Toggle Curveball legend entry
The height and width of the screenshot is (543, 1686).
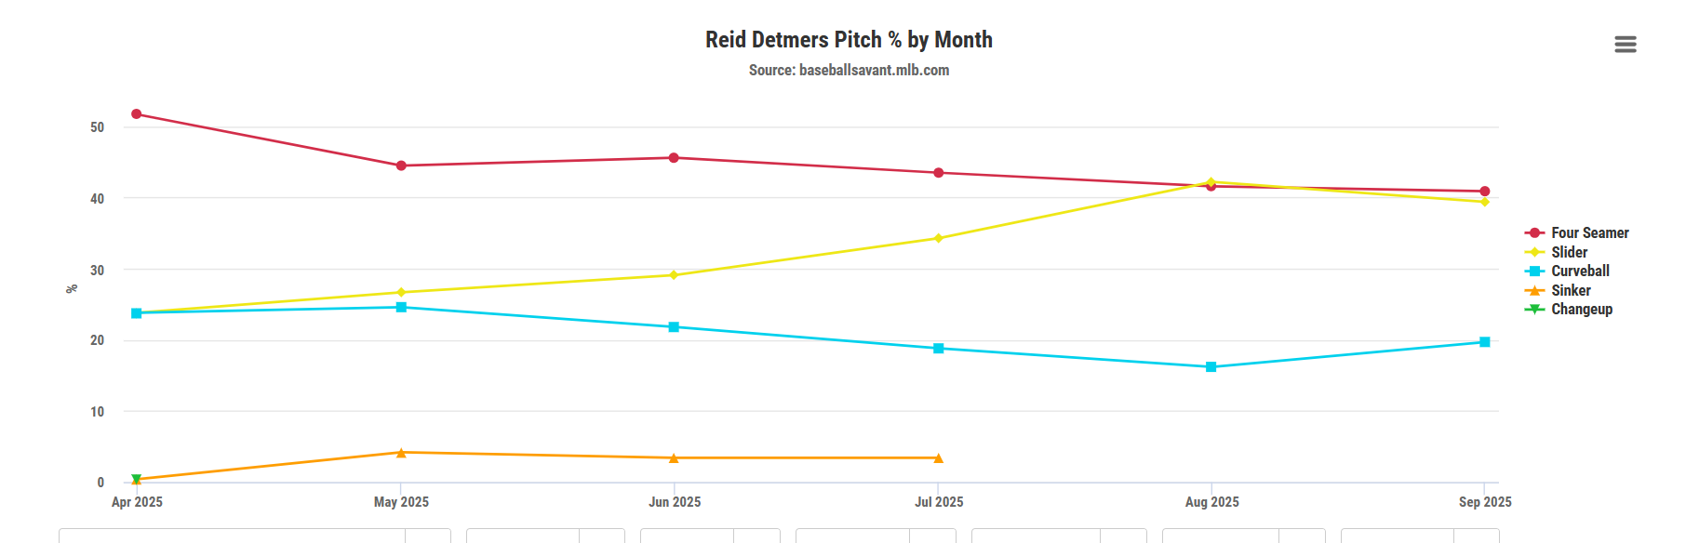[1580, 271]
